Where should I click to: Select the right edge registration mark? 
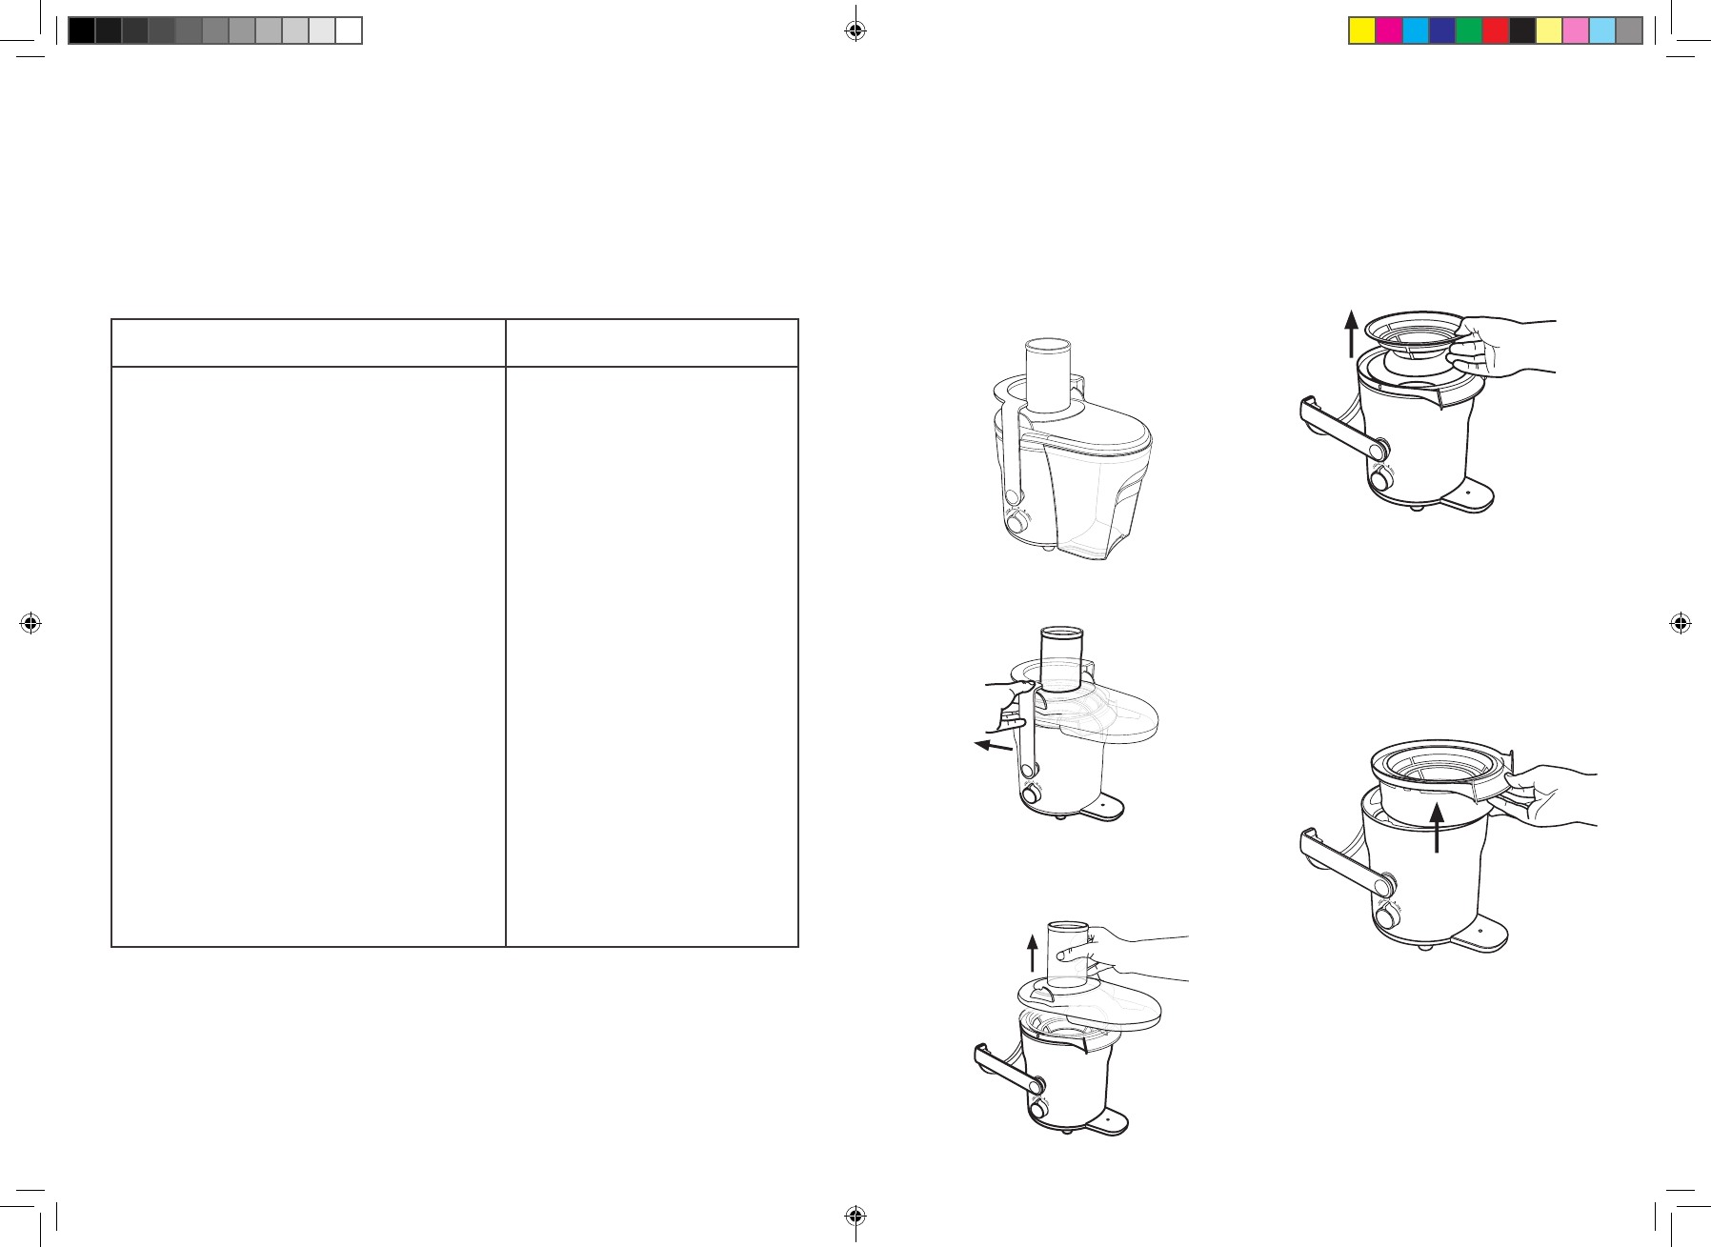pyautogui.click(x=1681, y=624)
